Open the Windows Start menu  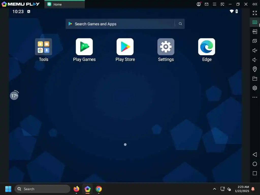tap(8, 189)
